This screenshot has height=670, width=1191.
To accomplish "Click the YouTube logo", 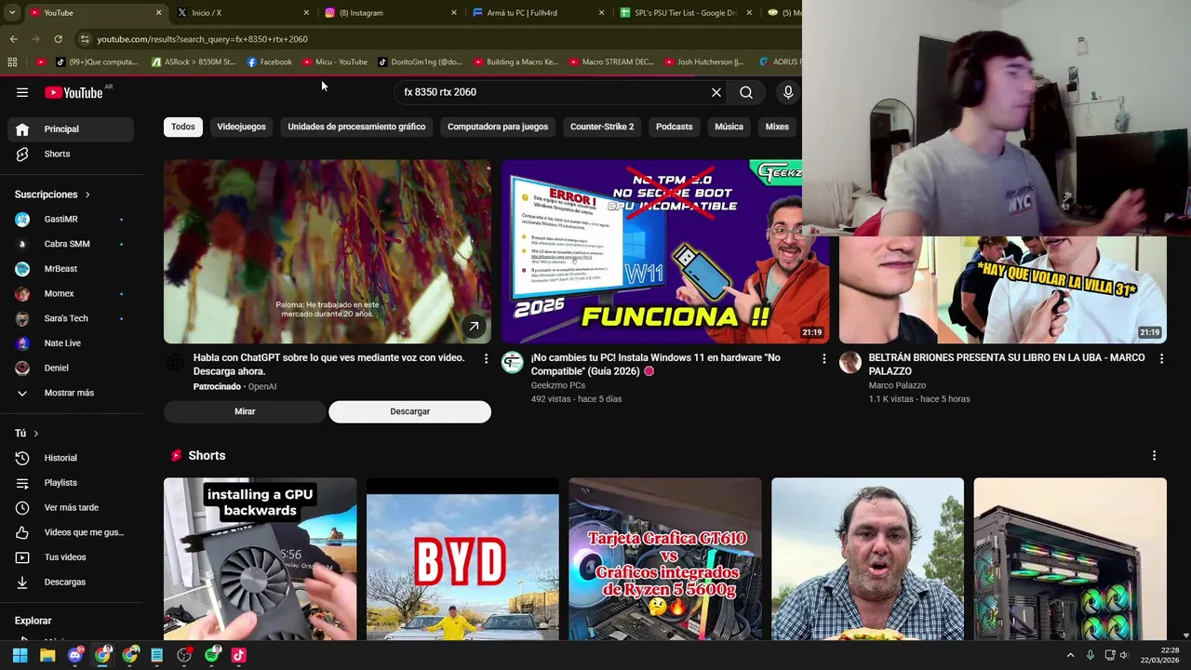I will click(74, 92).
